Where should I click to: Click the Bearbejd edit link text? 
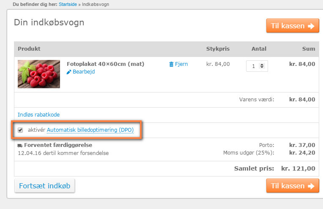84,72
